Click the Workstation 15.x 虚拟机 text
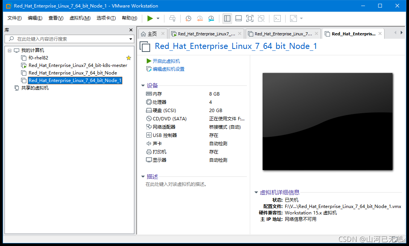 click(311, 213)
